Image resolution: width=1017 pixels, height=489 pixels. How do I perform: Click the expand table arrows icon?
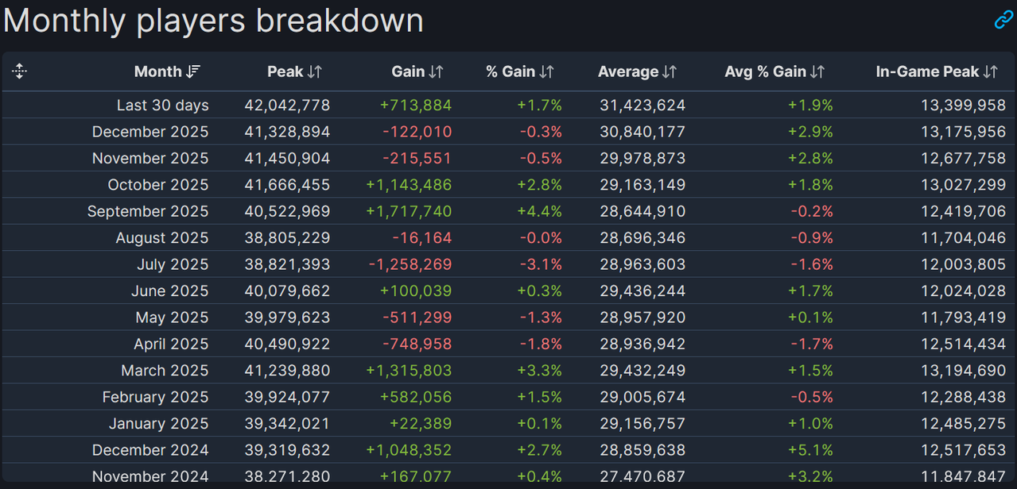click(20, 71)
